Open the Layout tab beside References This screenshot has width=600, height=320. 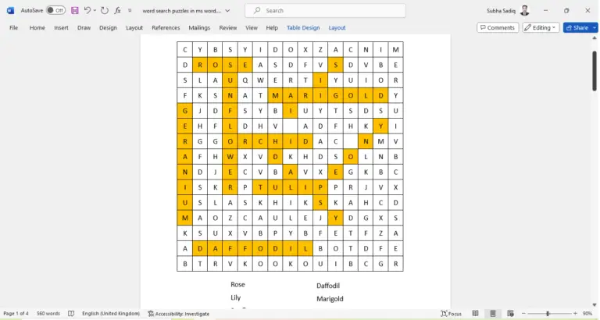pyautogui.click(x=134, y=27)
